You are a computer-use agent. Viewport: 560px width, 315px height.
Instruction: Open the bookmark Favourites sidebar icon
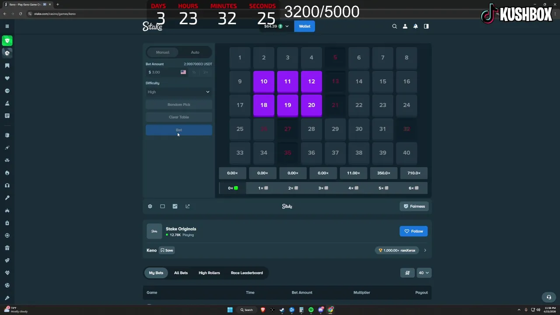click(7, 66)
